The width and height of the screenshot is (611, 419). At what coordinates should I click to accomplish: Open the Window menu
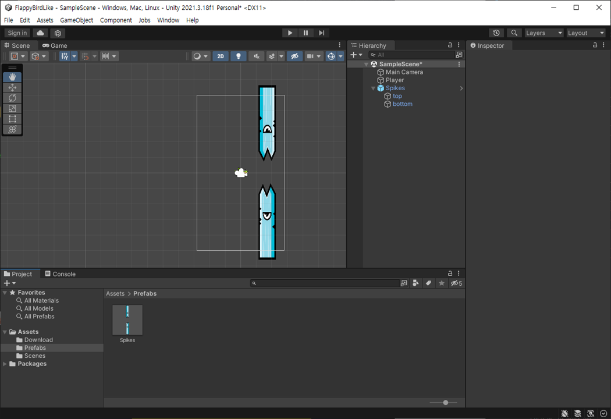168,20
